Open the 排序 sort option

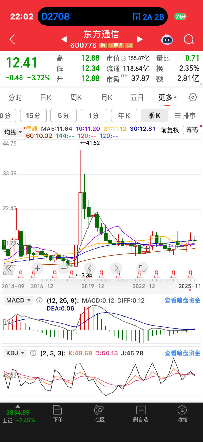[185, 116]
